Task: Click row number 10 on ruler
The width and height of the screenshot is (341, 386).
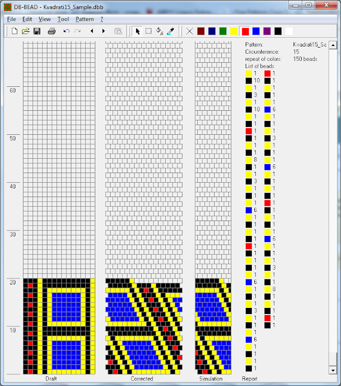Action: pyautogui.click(x=13, y=330)
